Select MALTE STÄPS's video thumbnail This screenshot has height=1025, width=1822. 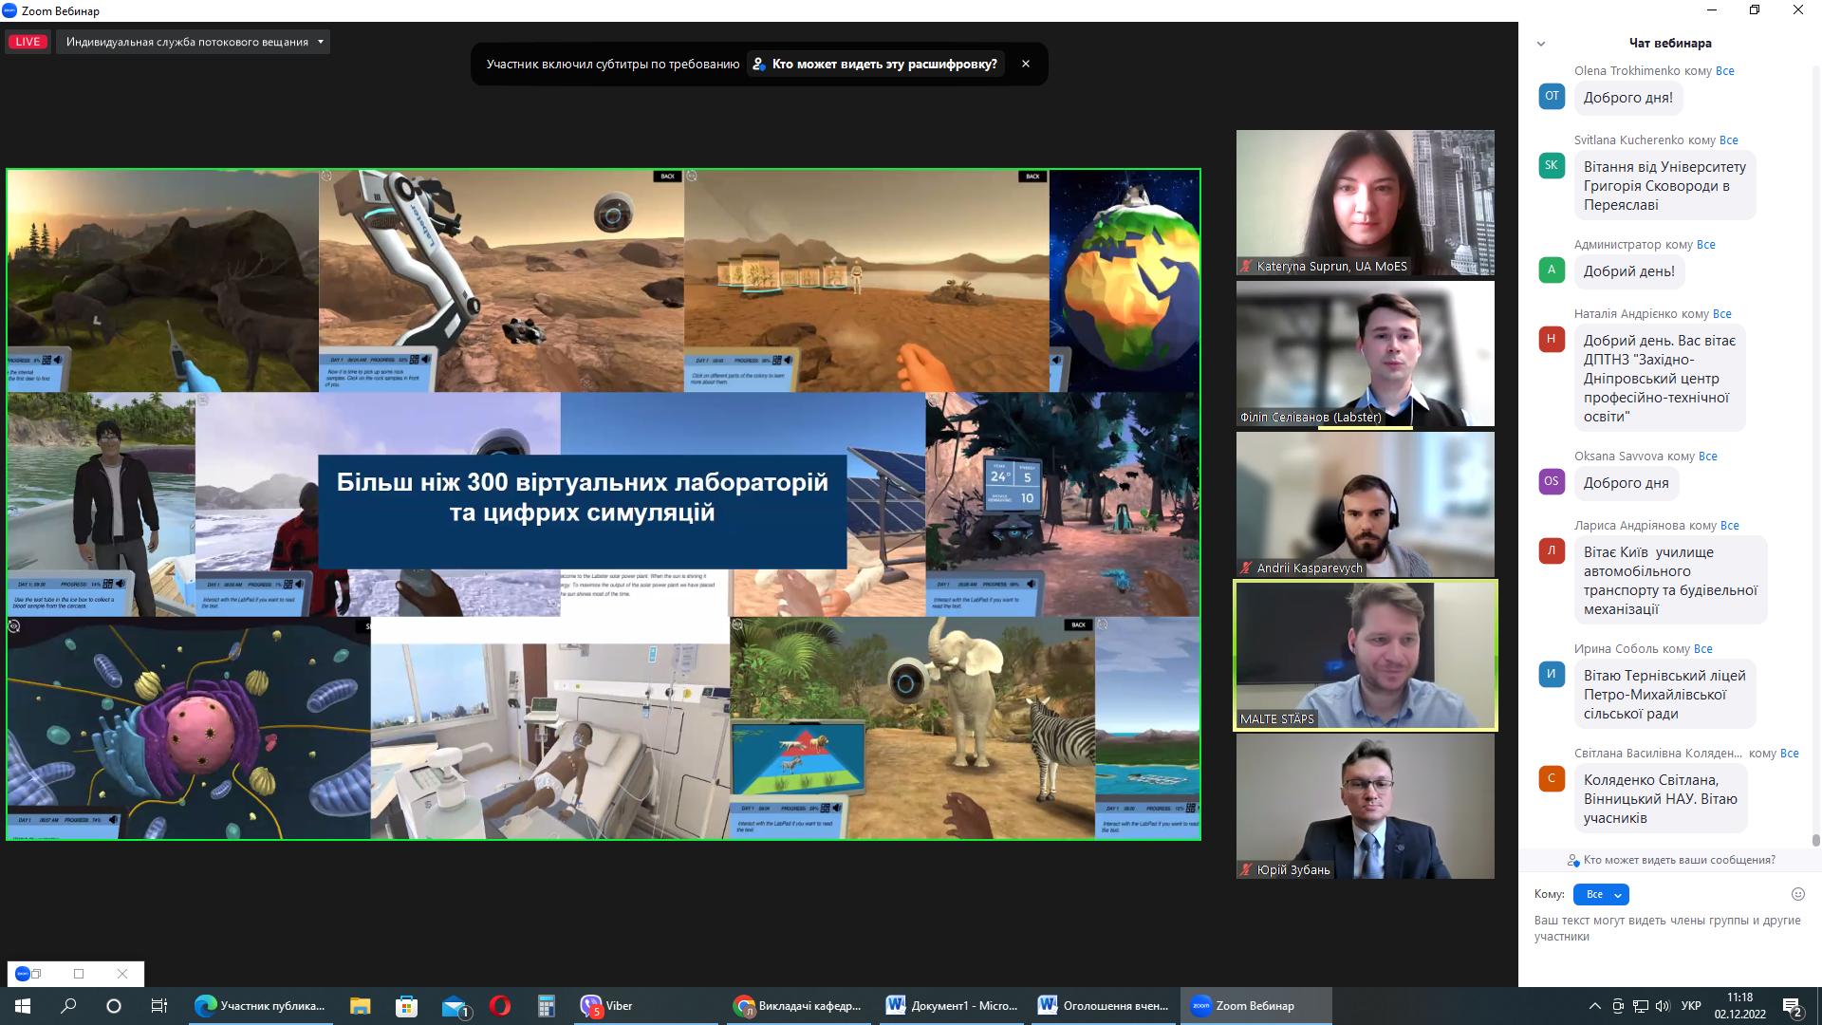(x=1365, y=655)
